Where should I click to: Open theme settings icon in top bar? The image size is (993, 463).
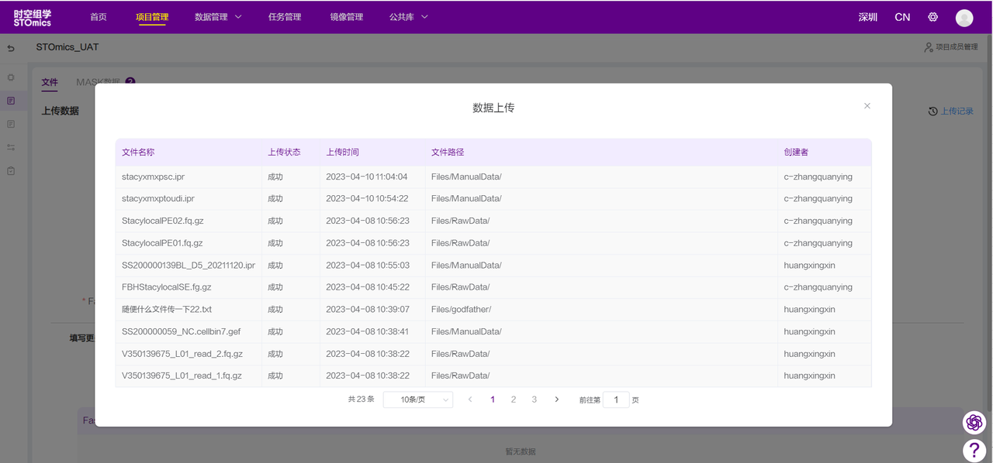pyautogui.click(x=932, y=17)
